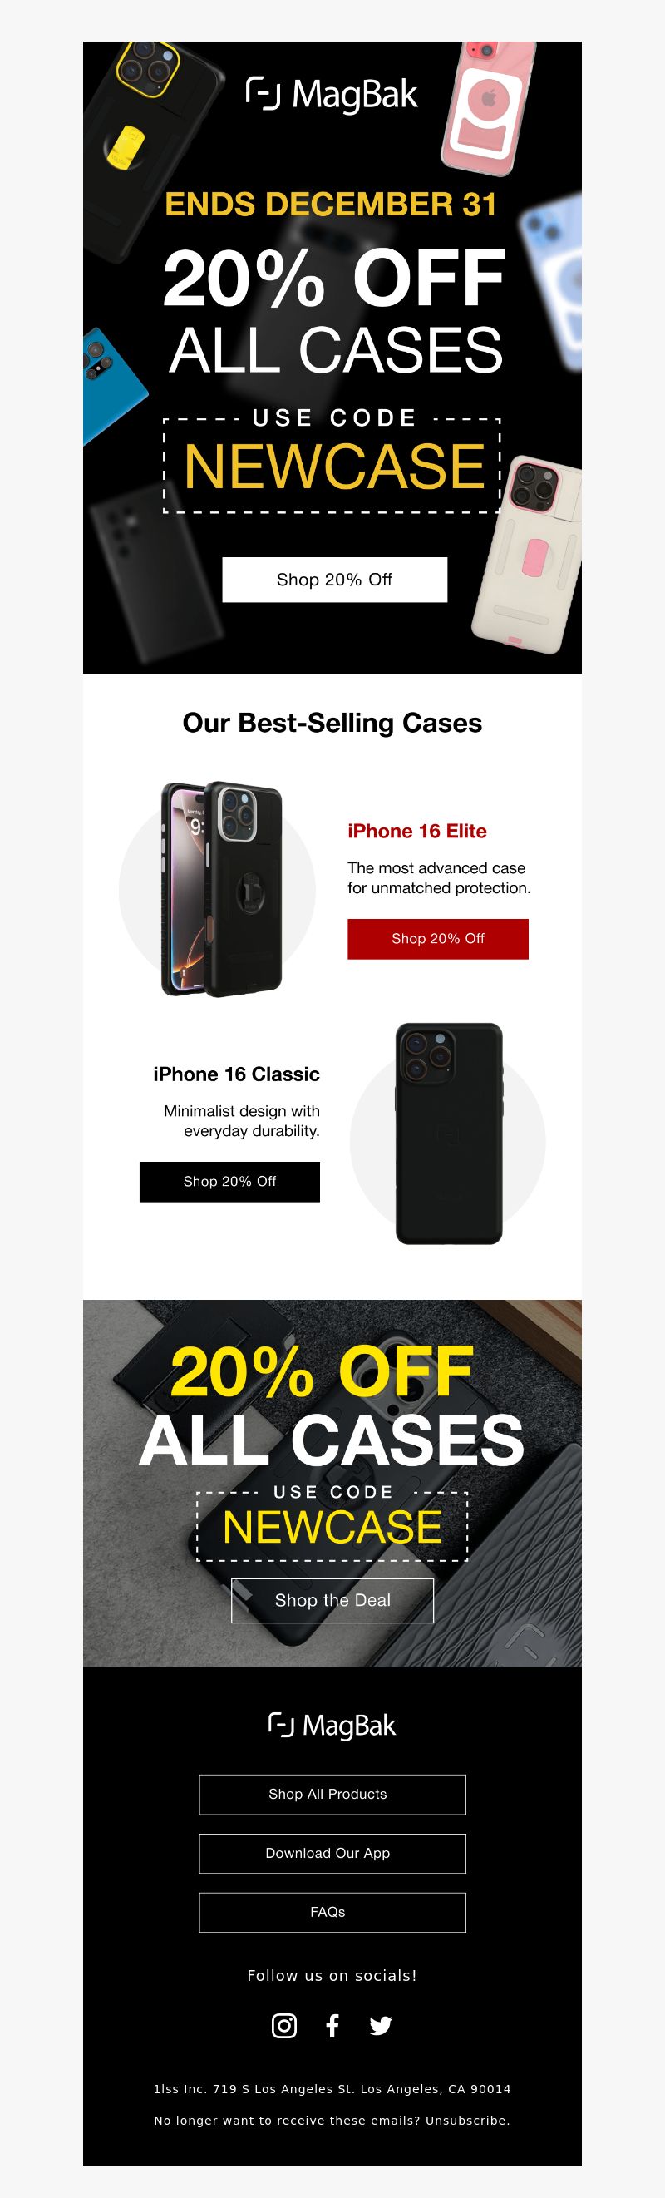Click the iPhone 16 Classic title
665x2198 pixels.
click(236, 1074)
